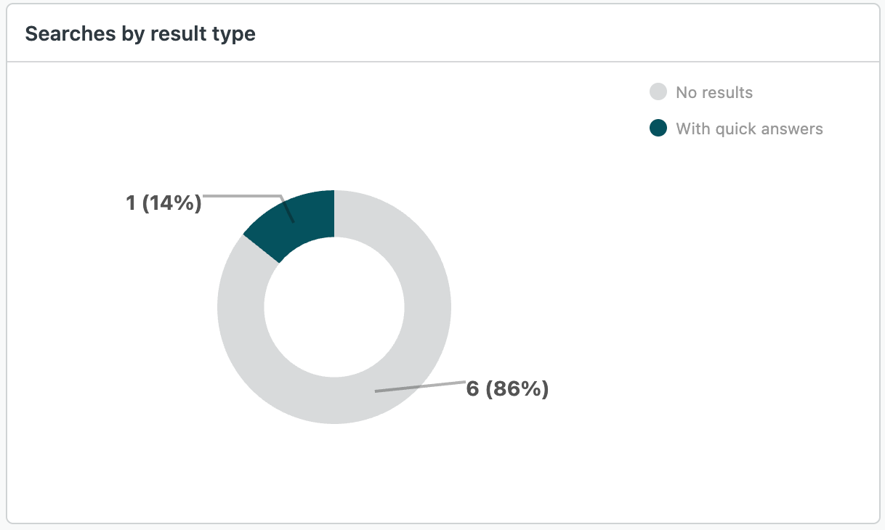The width and height of the screenshot is (885, 530).
Task: Click the left side of the gray ring
Action: coord(241,306)
